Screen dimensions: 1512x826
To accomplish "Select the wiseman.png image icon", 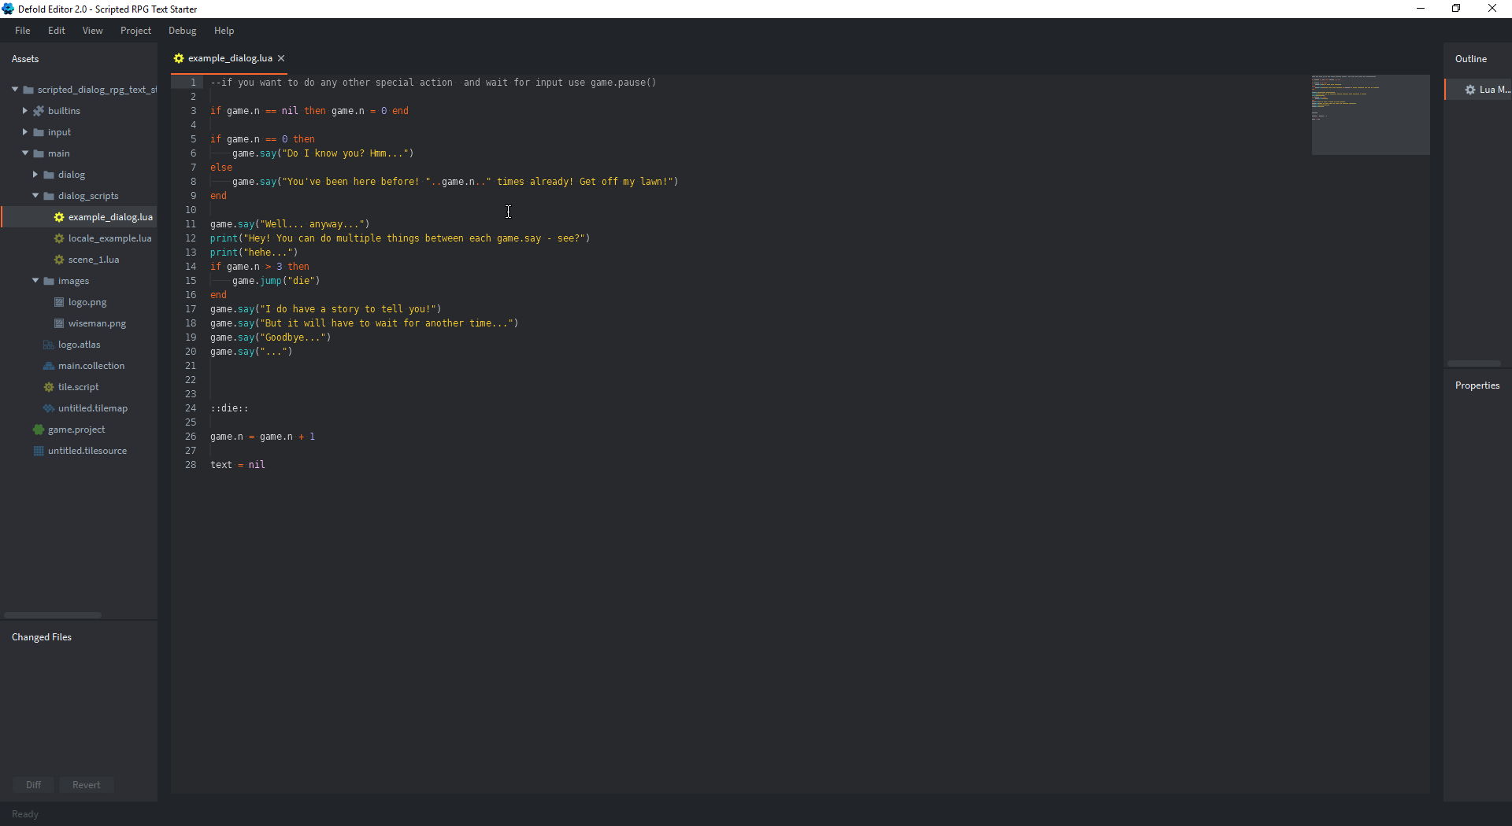I will pos(58,323).
